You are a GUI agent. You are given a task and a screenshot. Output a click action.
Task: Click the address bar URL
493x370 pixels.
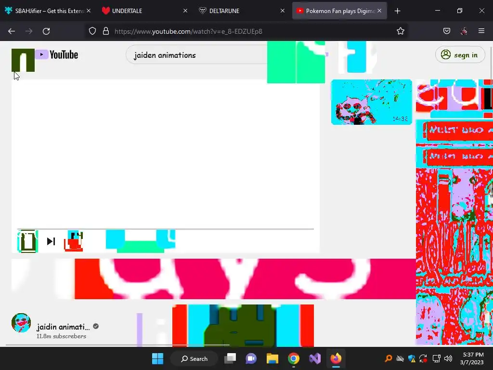click(x=188, y=31)
